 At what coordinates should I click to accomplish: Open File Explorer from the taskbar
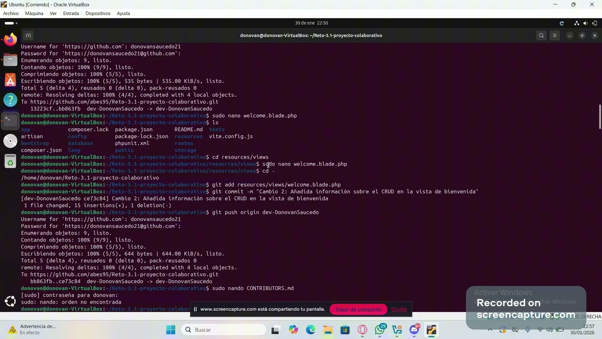click(x=328, y=330)
